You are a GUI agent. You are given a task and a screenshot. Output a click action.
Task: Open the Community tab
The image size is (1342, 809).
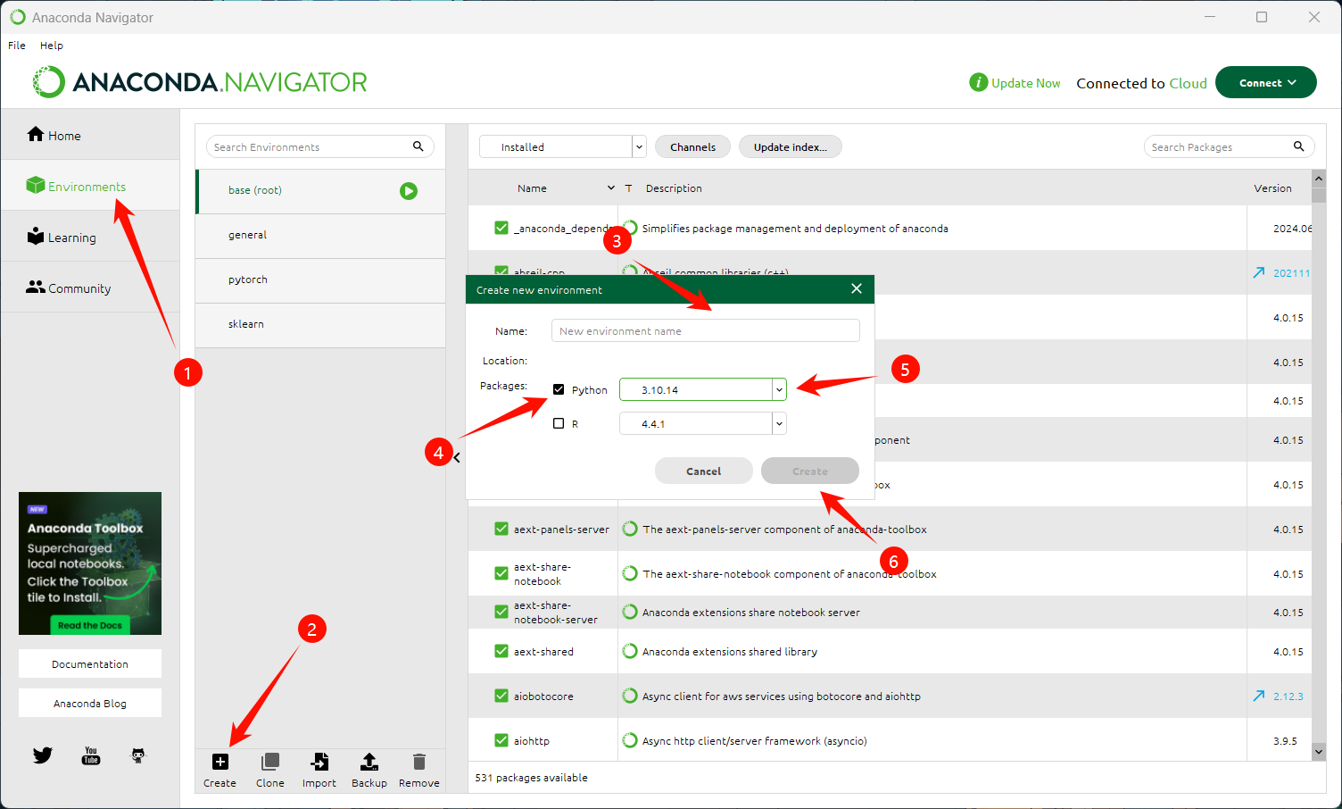90,288
